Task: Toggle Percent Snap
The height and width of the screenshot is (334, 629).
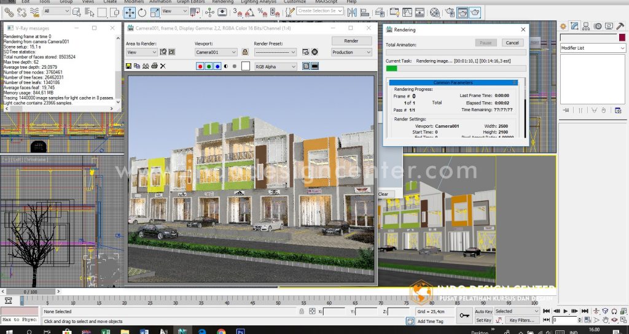Action: [262, 13]
